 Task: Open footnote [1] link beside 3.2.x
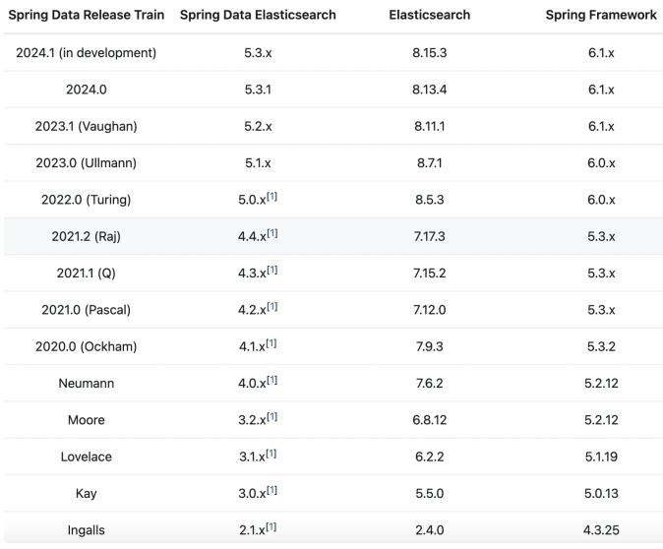272,417
